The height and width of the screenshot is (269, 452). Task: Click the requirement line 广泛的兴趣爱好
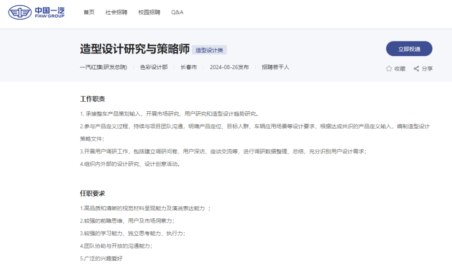pos(102,258)
